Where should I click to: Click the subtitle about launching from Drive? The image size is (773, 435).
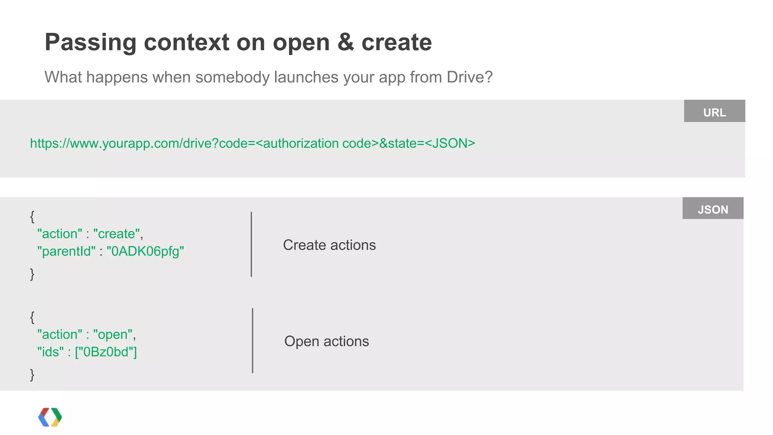[268, 77]
